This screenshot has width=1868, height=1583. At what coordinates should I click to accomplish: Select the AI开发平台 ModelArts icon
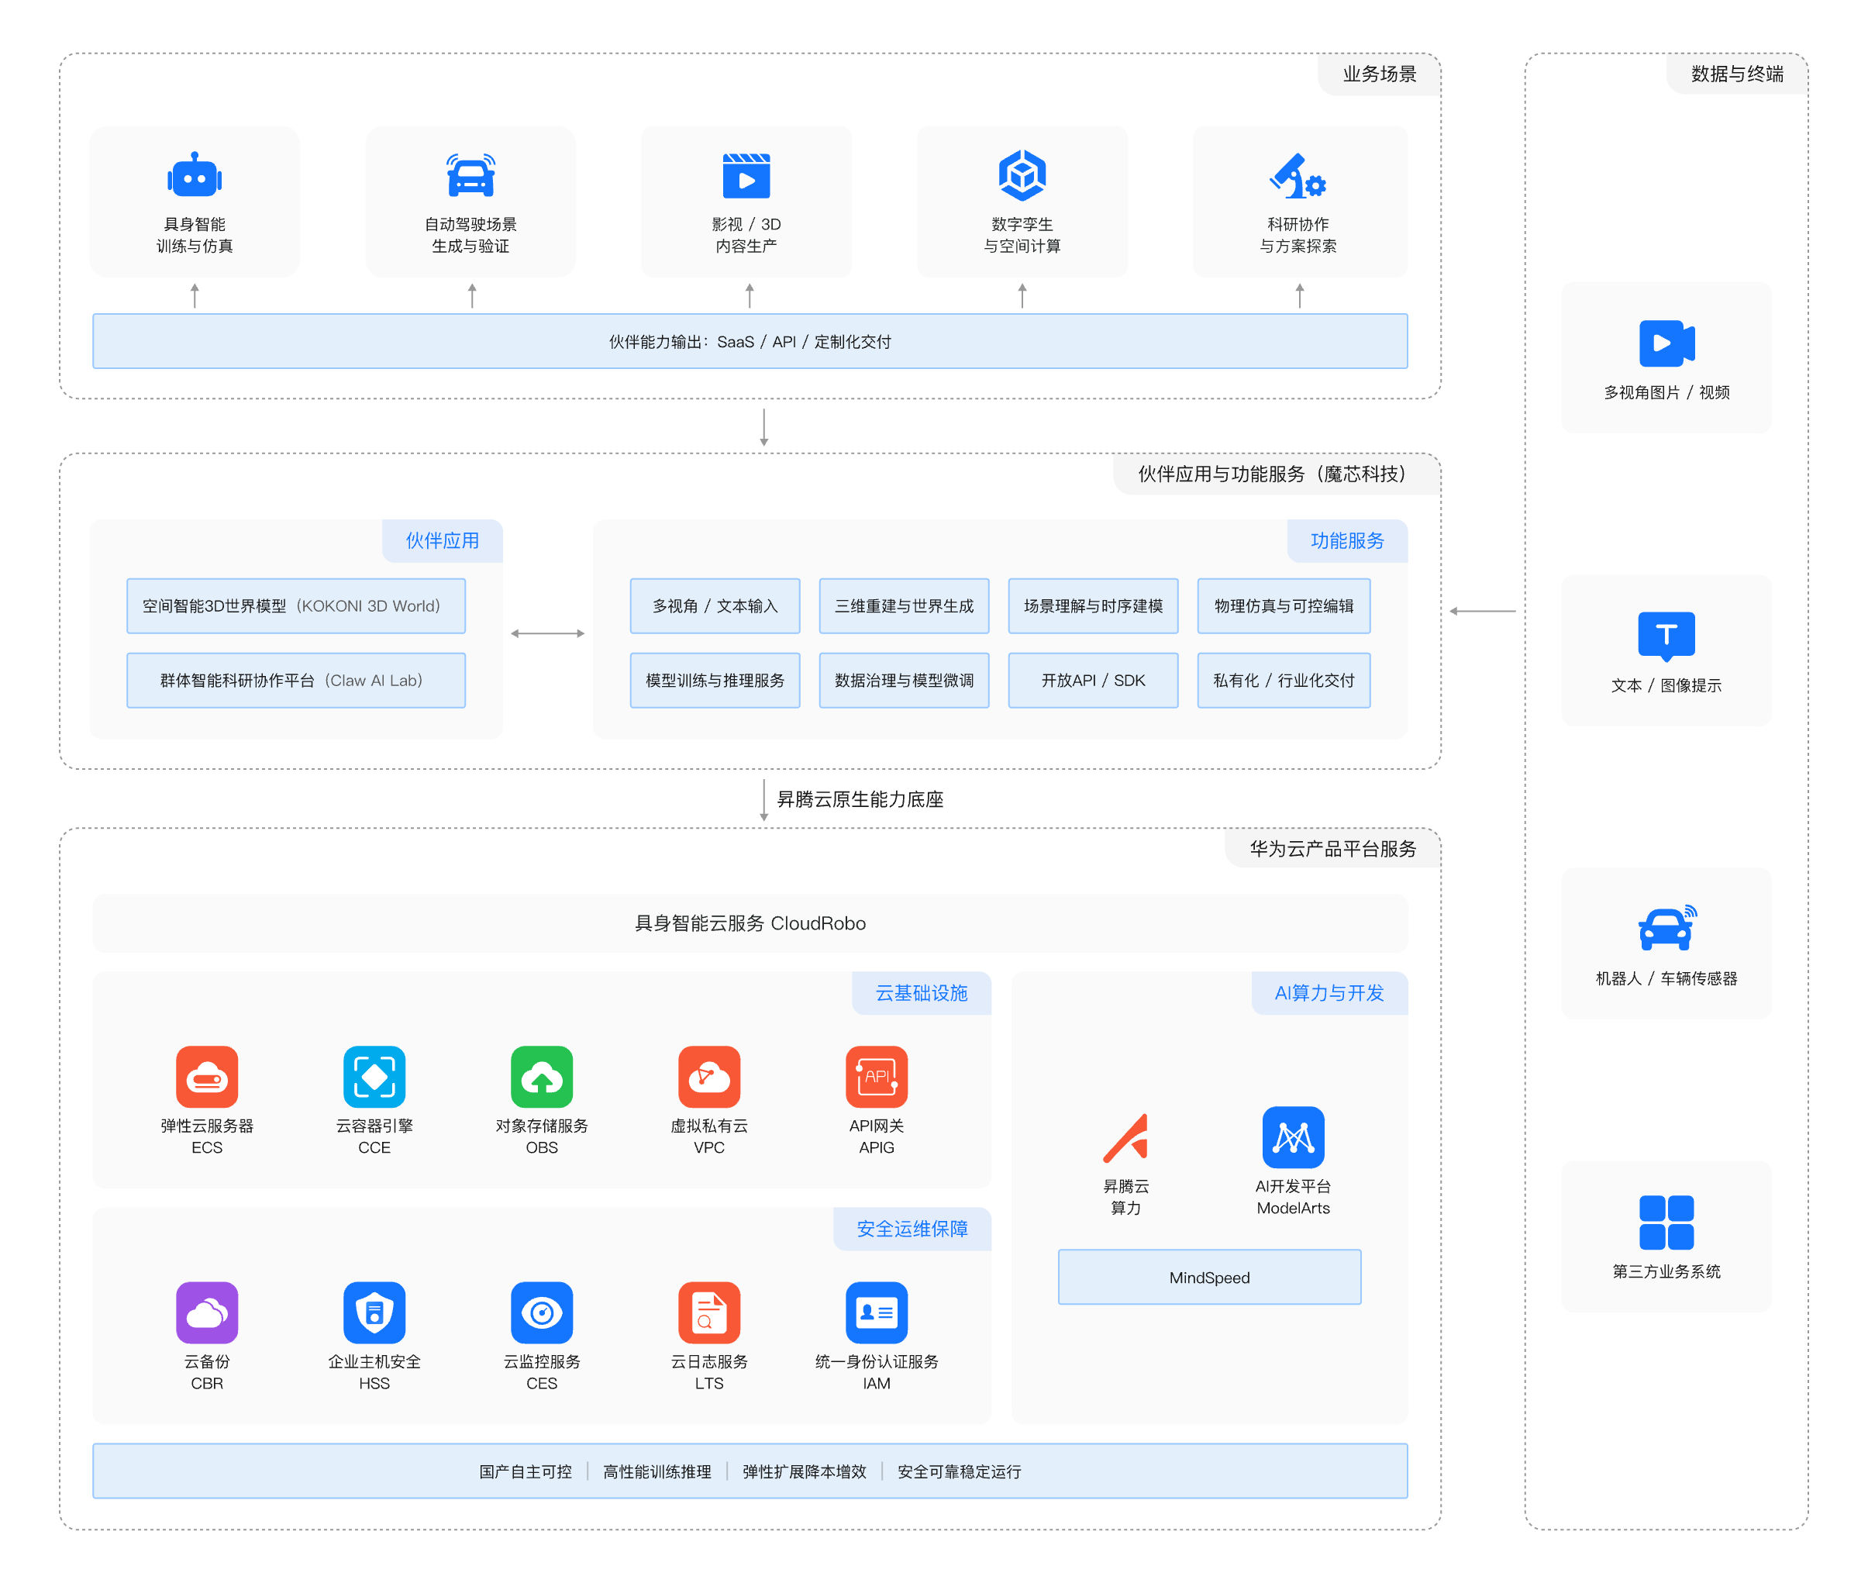[1292, 1137]
